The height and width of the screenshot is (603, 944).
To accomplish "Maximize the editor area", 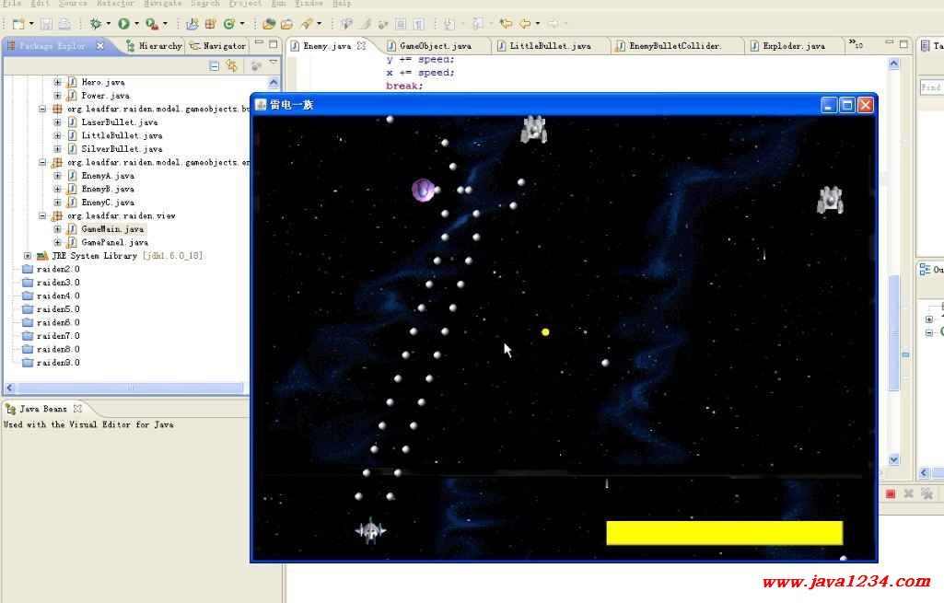I will [x=903, y=44].
